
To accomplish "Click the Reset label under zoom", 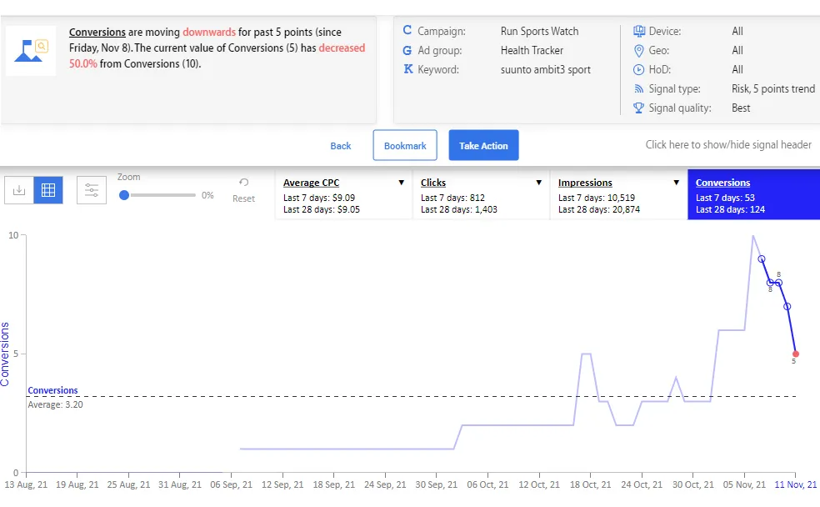I will (x=243, y=198).
